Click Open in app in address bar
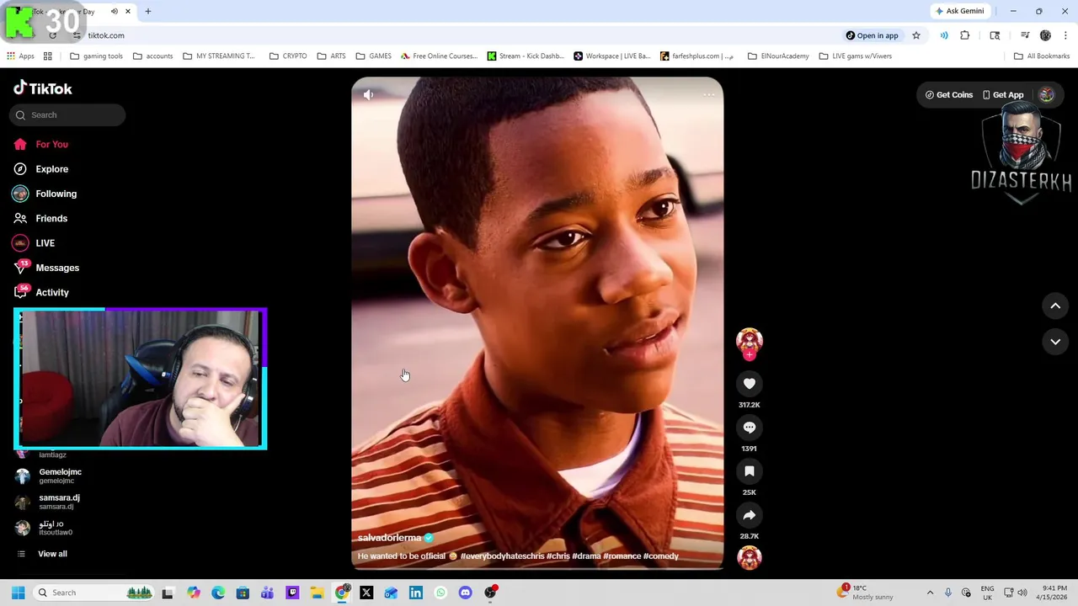Screen dimensions: 1078x606 [x=872, y=35]
